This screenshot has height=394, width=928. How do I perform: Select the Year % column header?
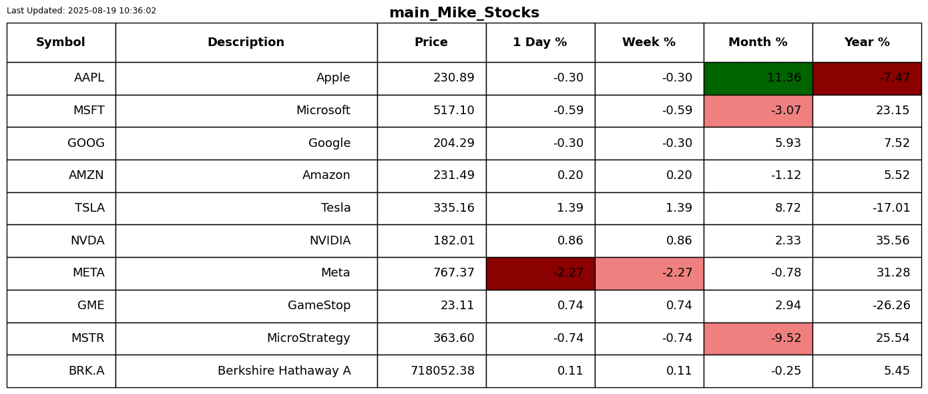867,43
